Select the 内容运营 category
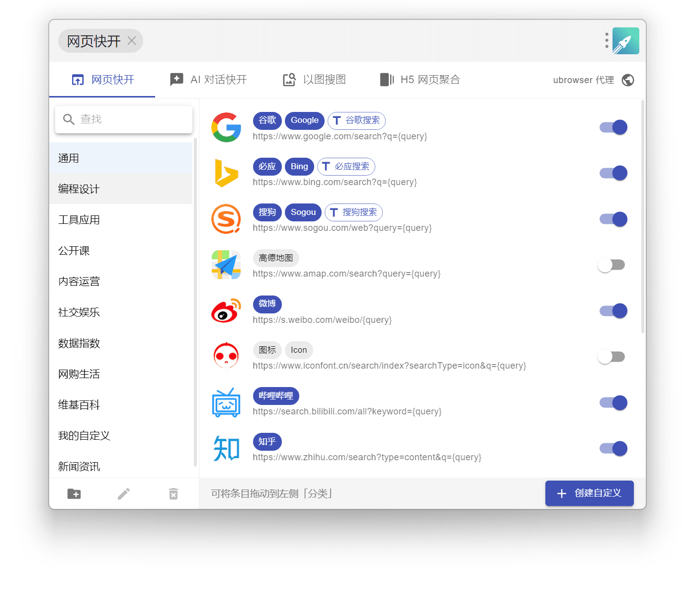Viewport: 696px width, 597px height. tap(121, 282)
